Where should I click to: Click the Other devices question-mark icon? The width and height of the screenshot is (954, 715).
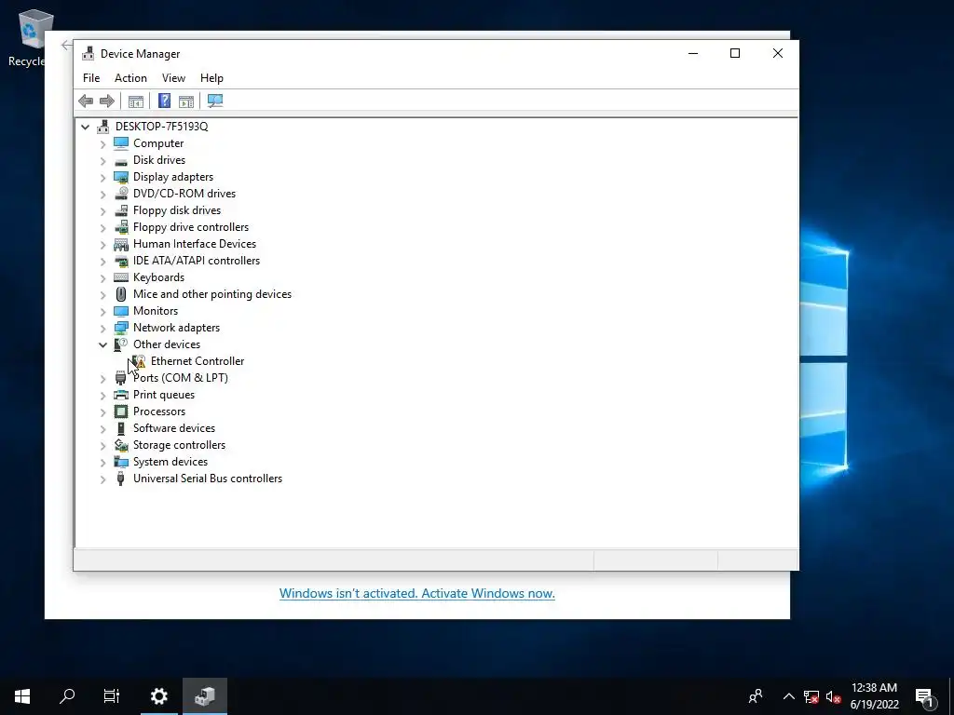click(x=121, y=344)
